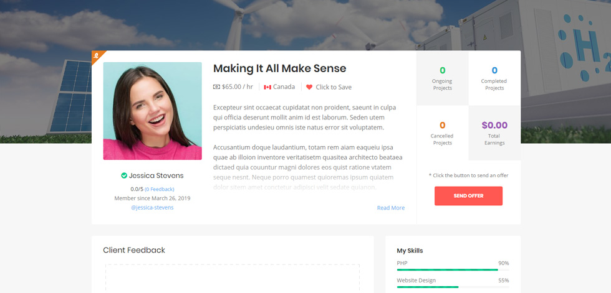Click the Making It All Make Sense heading
Image resolution: width=611 pixels, height=293 pixels.
point(280,68)
